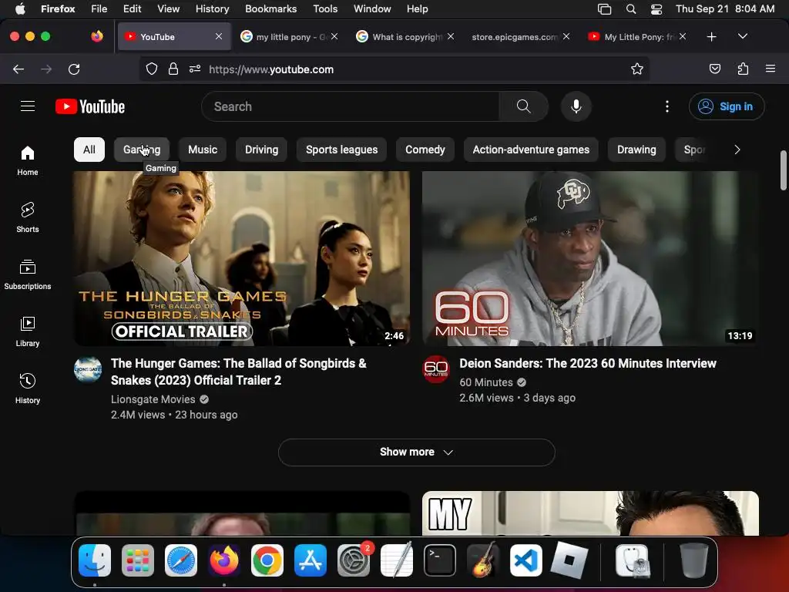The image size is (789, 592).
Task: Open YouTube settings three-dot menu
Action: tap(667, 106)
